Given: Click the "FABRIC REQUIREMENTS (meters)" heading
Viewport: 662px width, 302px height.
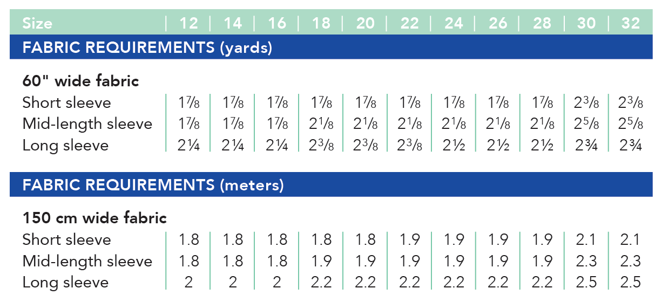Looking at the screenshot, I should pos(153,185).
